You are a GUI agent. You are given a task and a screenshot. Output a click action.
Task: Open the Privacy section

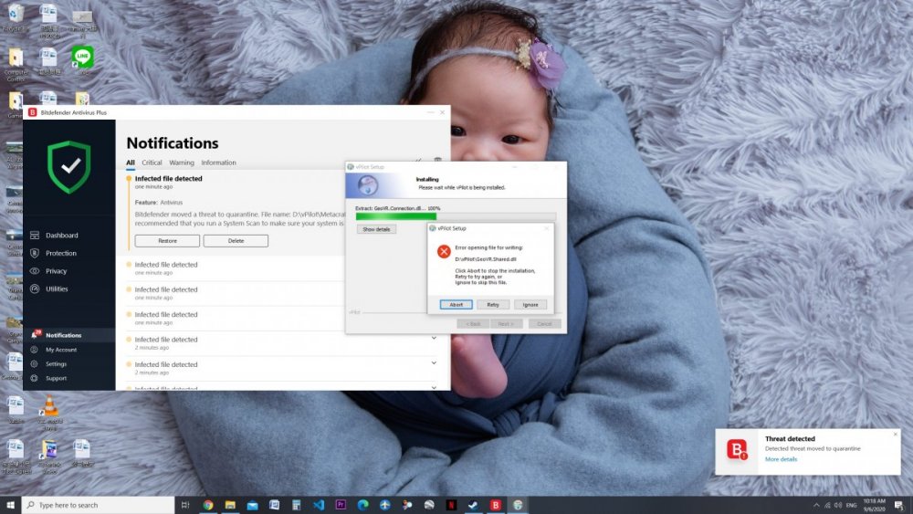(56, 271)
